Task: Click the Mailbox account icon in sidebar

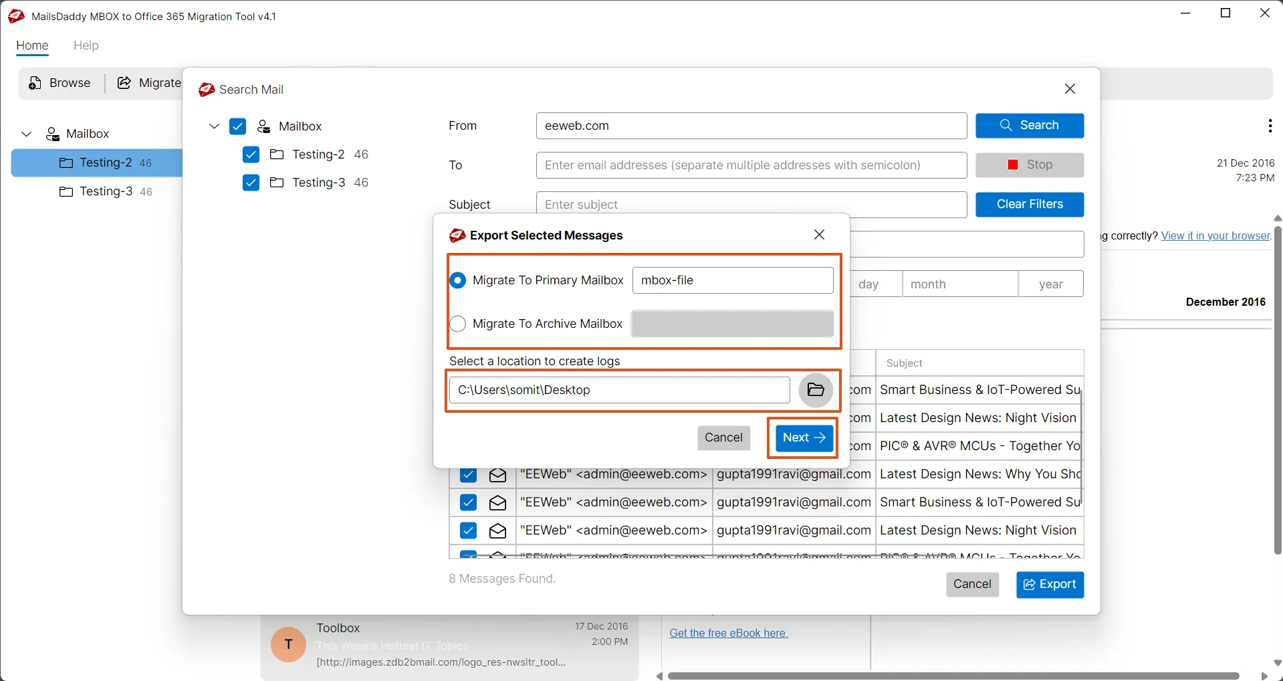Action: coord(52,134)
